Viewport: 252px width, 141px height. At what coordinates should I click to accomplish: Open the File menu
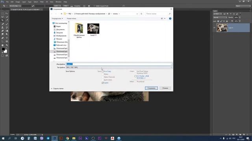tap(7, 2)
